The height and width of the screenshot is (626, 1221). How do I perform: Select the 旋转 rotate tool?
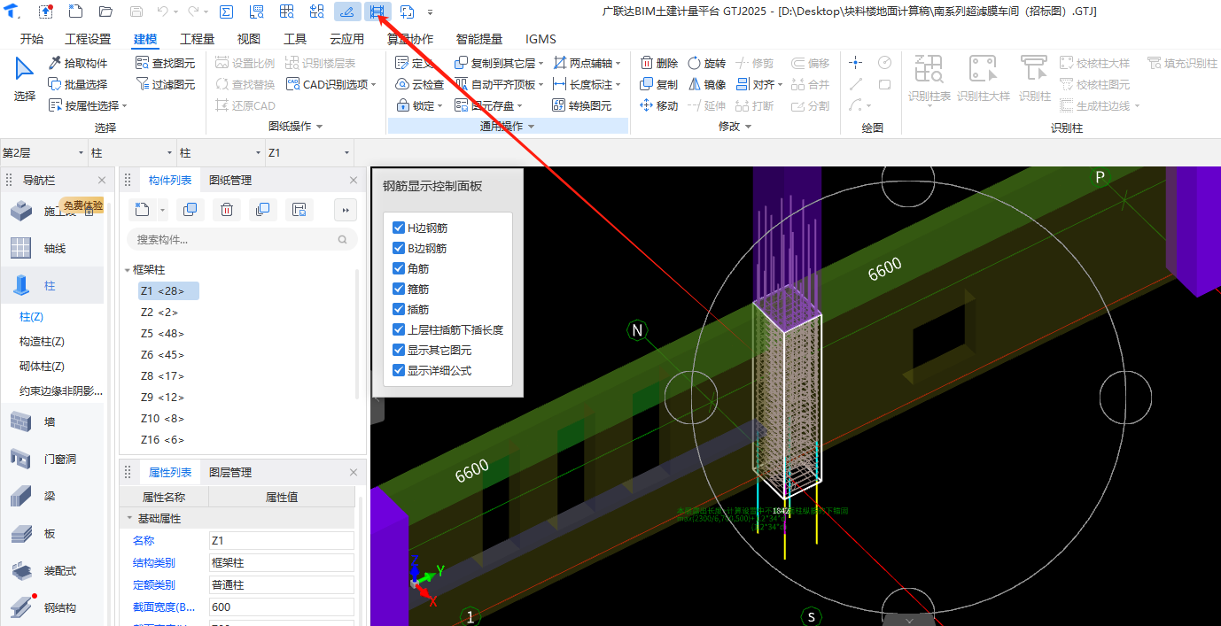706,63
